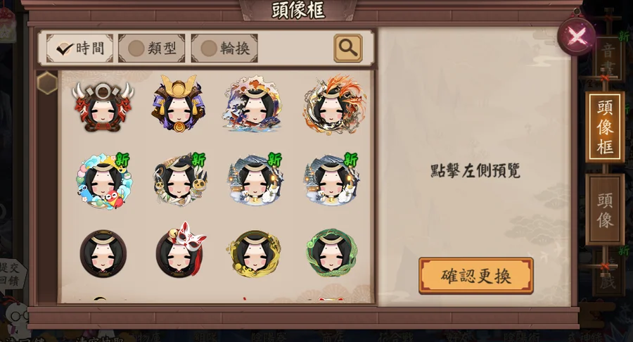Viewport: 633px width, 342px height.
Task: Switch to the 頭像框 side tab
Action: 605,127
